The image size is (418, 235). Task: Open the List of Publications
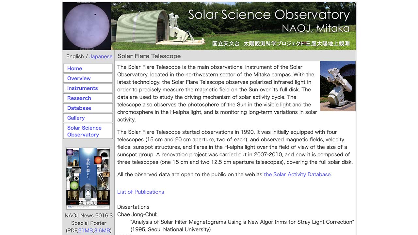(x=140, y=192)
